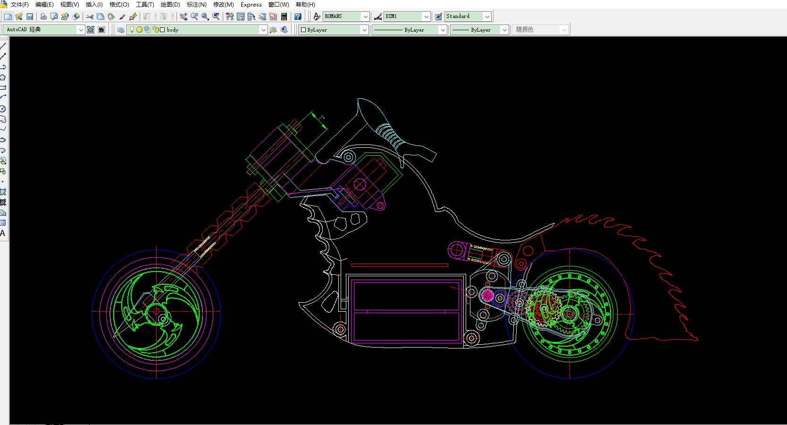Screen dimensions: 787x425
Task: Open the Layer Properties Manager
Action: (x=120, y=29)
